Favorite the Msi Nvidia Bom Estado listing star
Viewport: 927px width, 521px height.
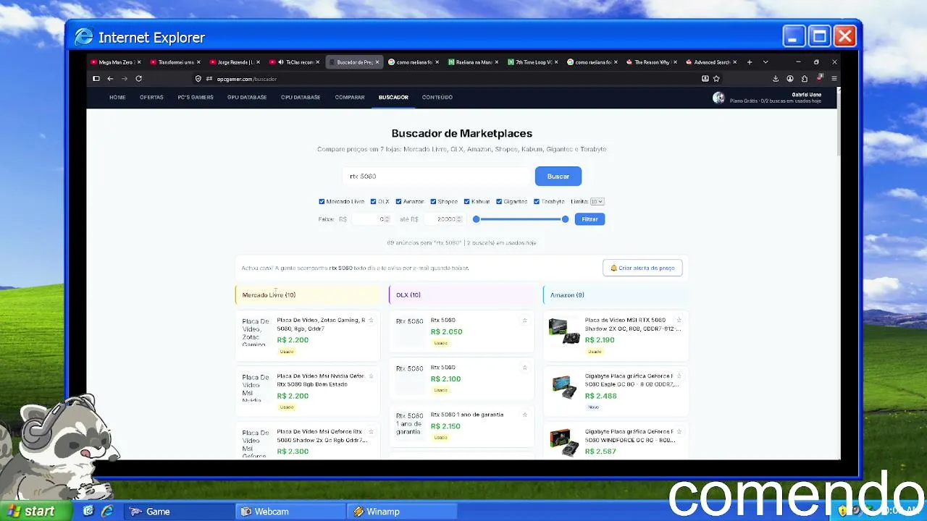click(x=371, y=376)
